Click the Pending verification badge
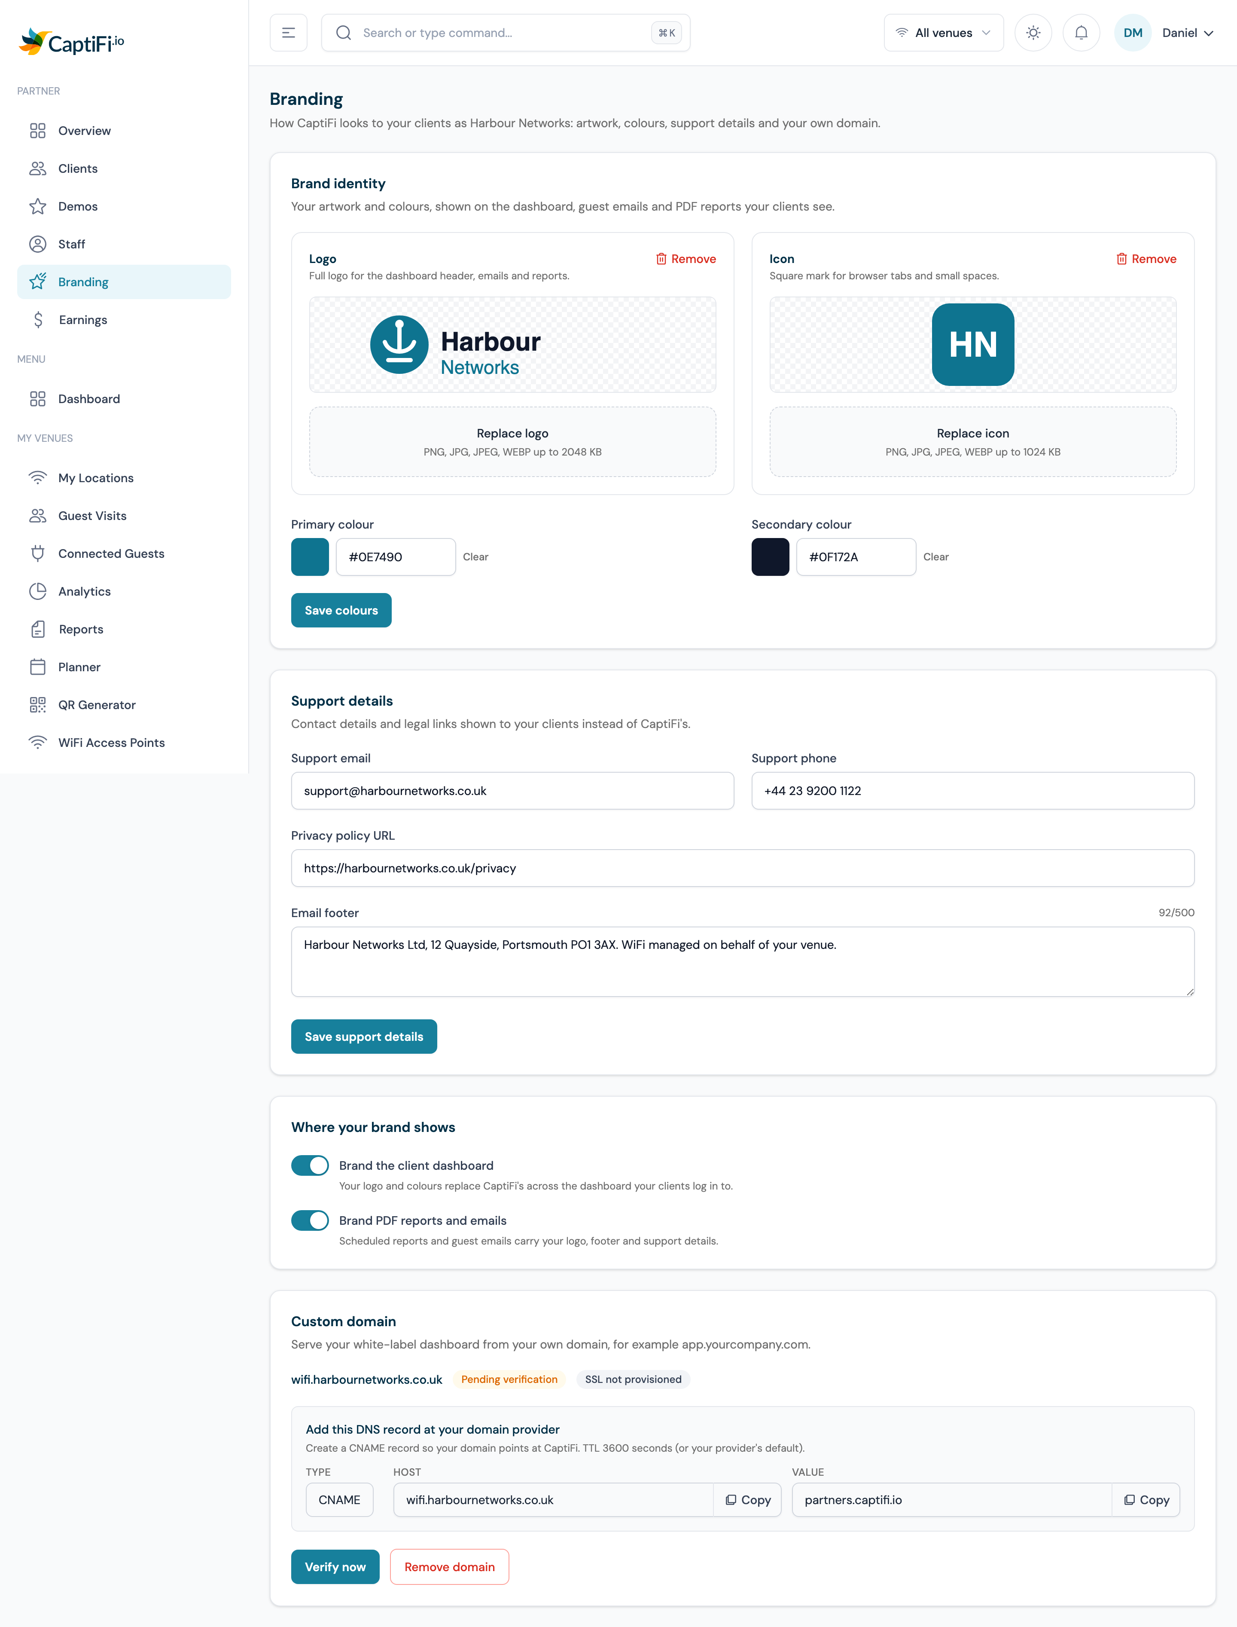Screen dimensions: 1237x1627 pos(509,1379)
